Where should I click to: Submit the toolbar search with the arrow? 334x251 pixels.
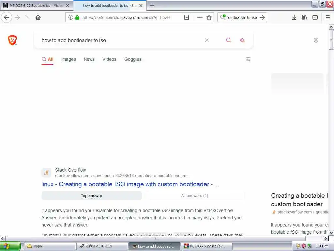262,18
